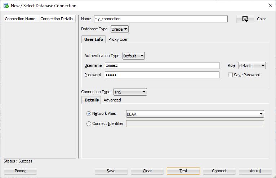The image size is (276, 178).
Task: Open the Database Type dropdown
Action: pyautogui.click(x=120, y=29)
